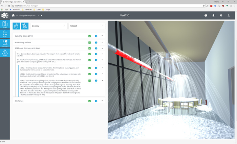Uncheck the Building Code 2018 checkbox
The width and height of the screenshot is (237, 144).
pos(89,36)
